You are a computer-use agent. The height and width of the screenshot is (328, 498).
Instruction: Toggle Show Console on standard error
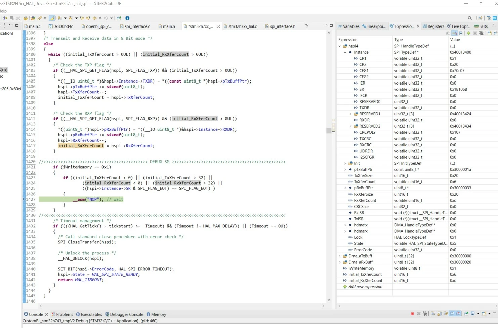coord(458,314)
